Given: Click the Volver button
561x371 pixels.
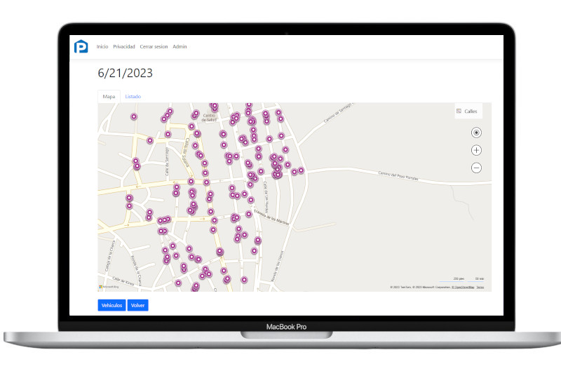Looking at the screenshot, I should click(137, 305).
